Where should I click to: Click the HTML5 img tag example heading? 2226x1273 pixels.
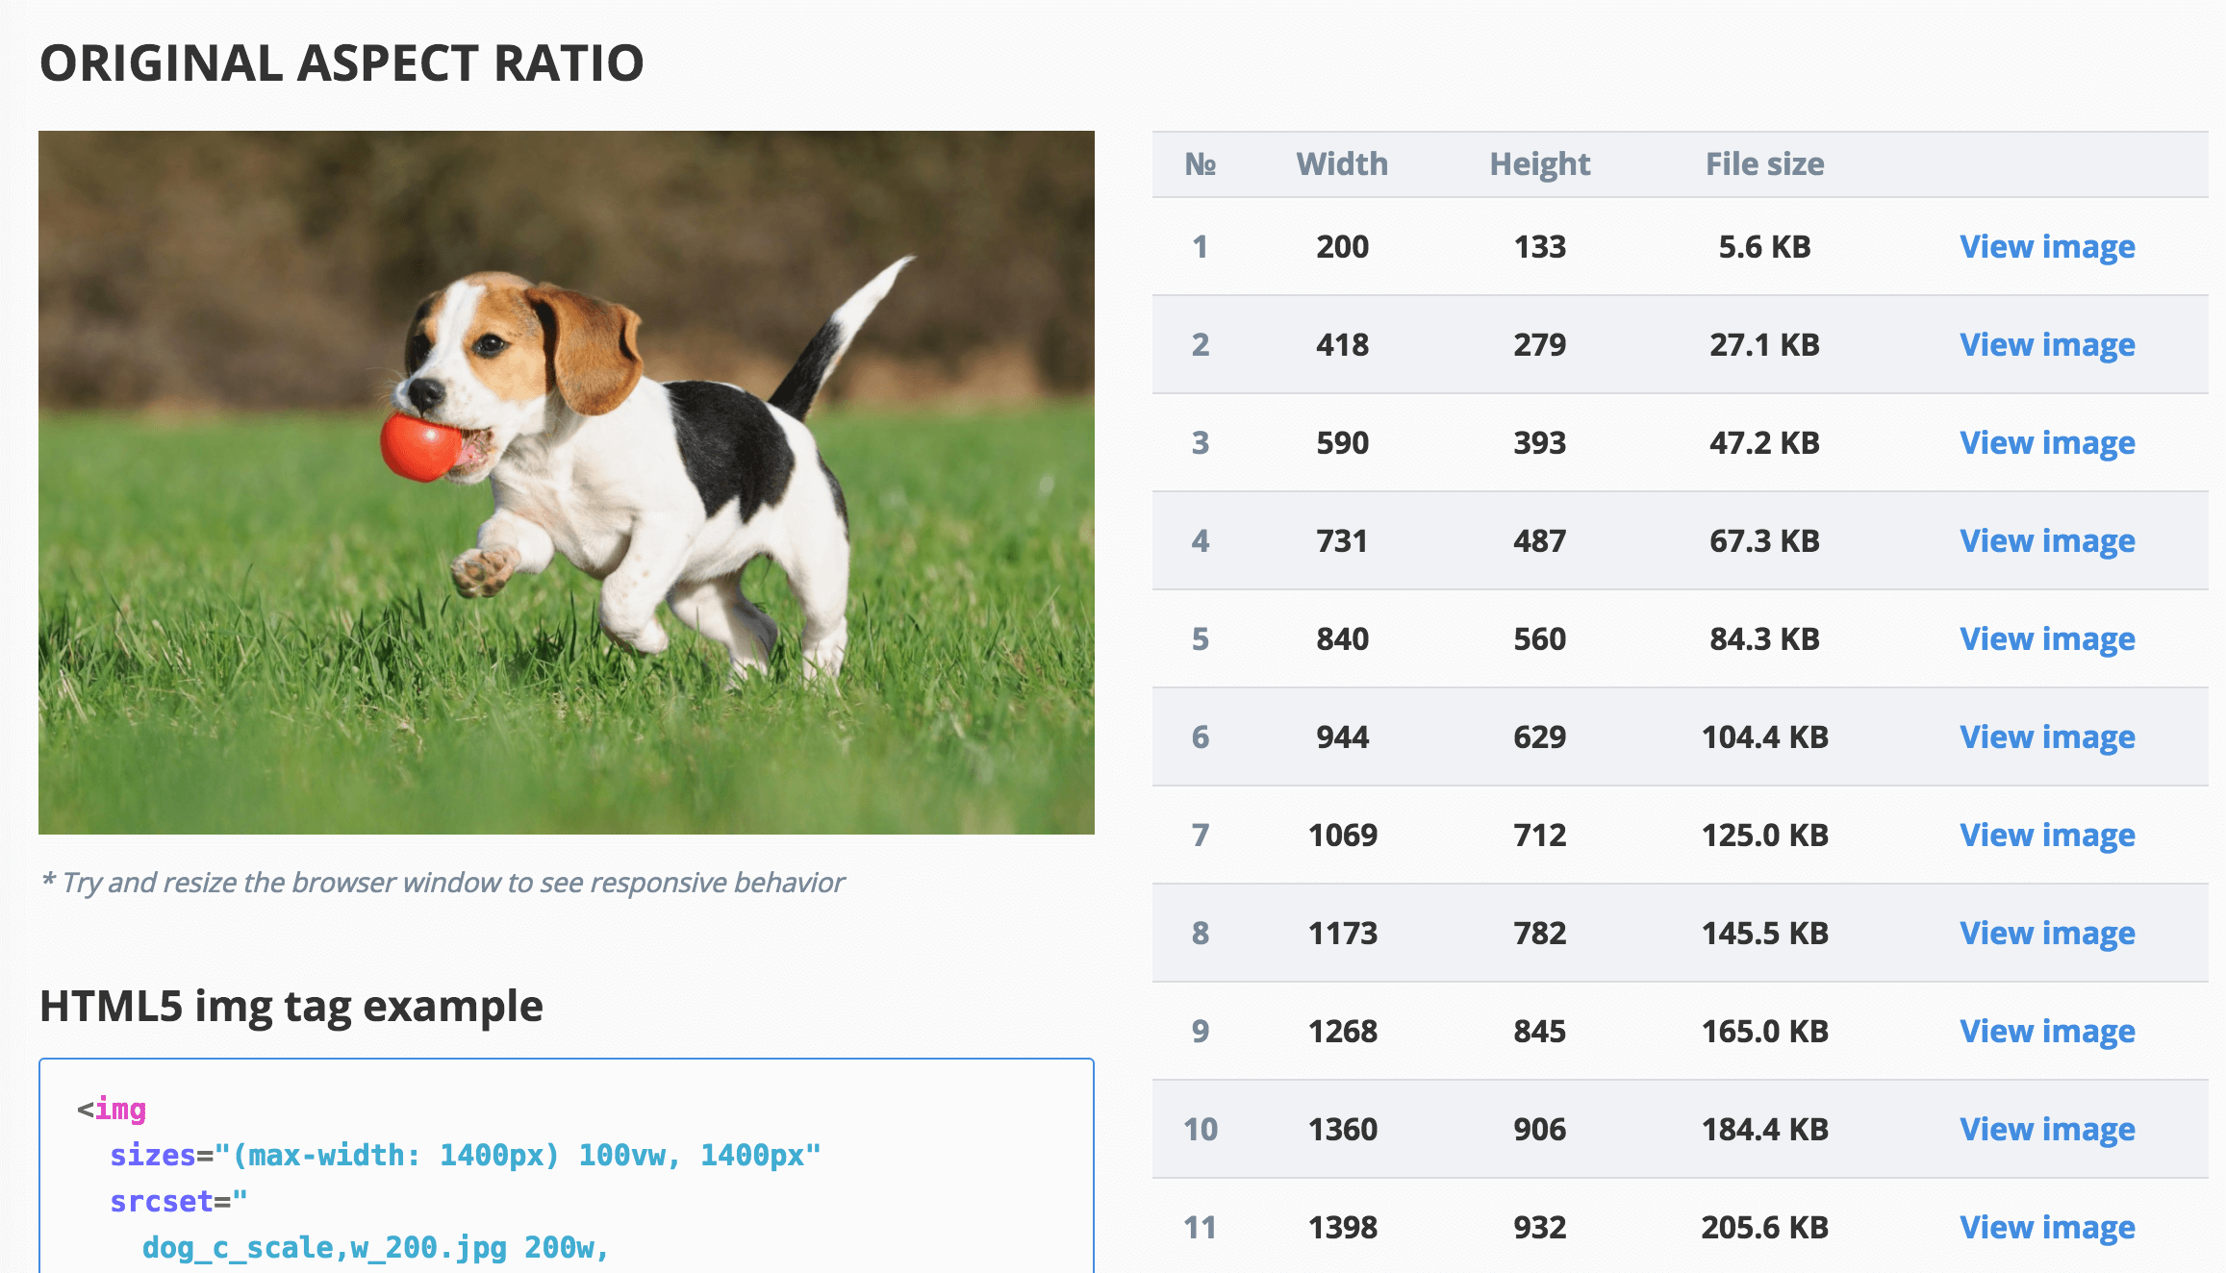click(290, 1008)
